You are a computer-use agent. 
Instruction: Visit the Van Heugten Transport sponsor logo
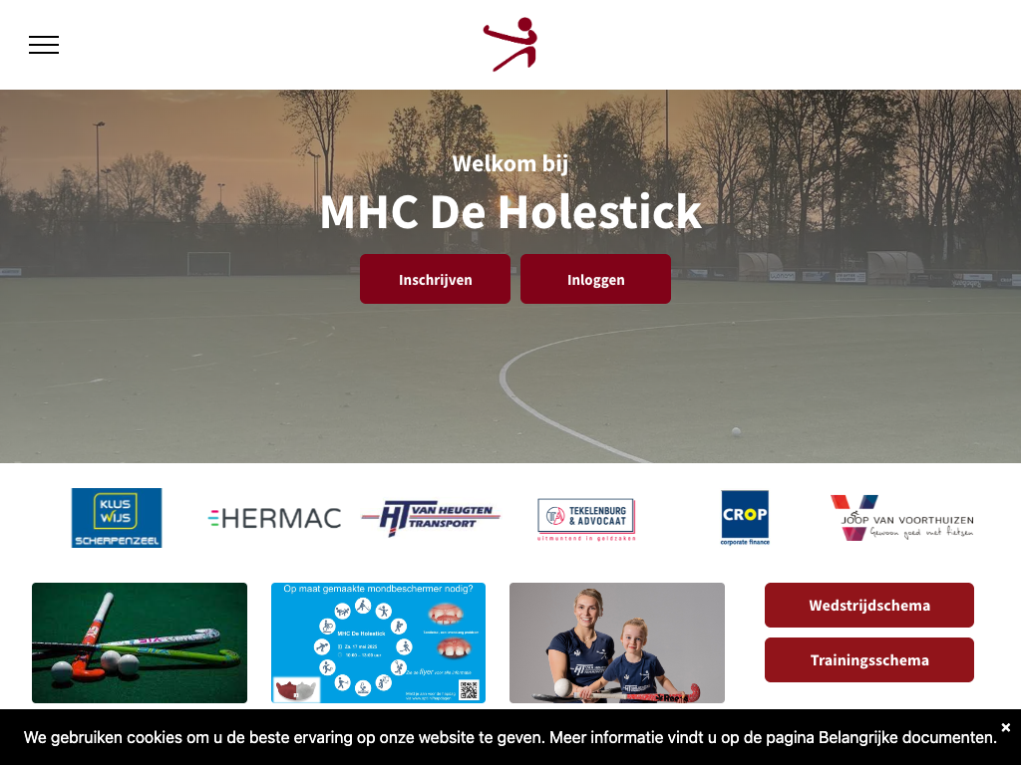(431, 518)
